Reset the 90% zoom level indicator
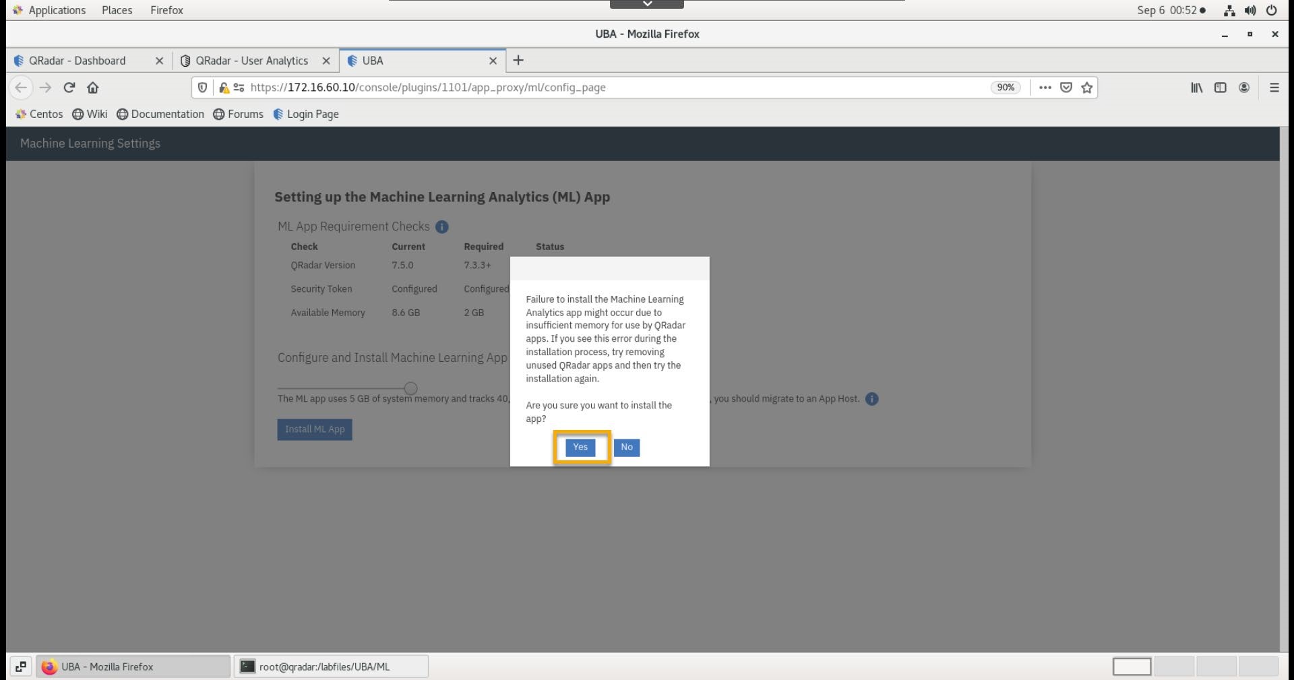Image resolution: width=1294 pixels, height=680 pixels. coord(1006,88)
